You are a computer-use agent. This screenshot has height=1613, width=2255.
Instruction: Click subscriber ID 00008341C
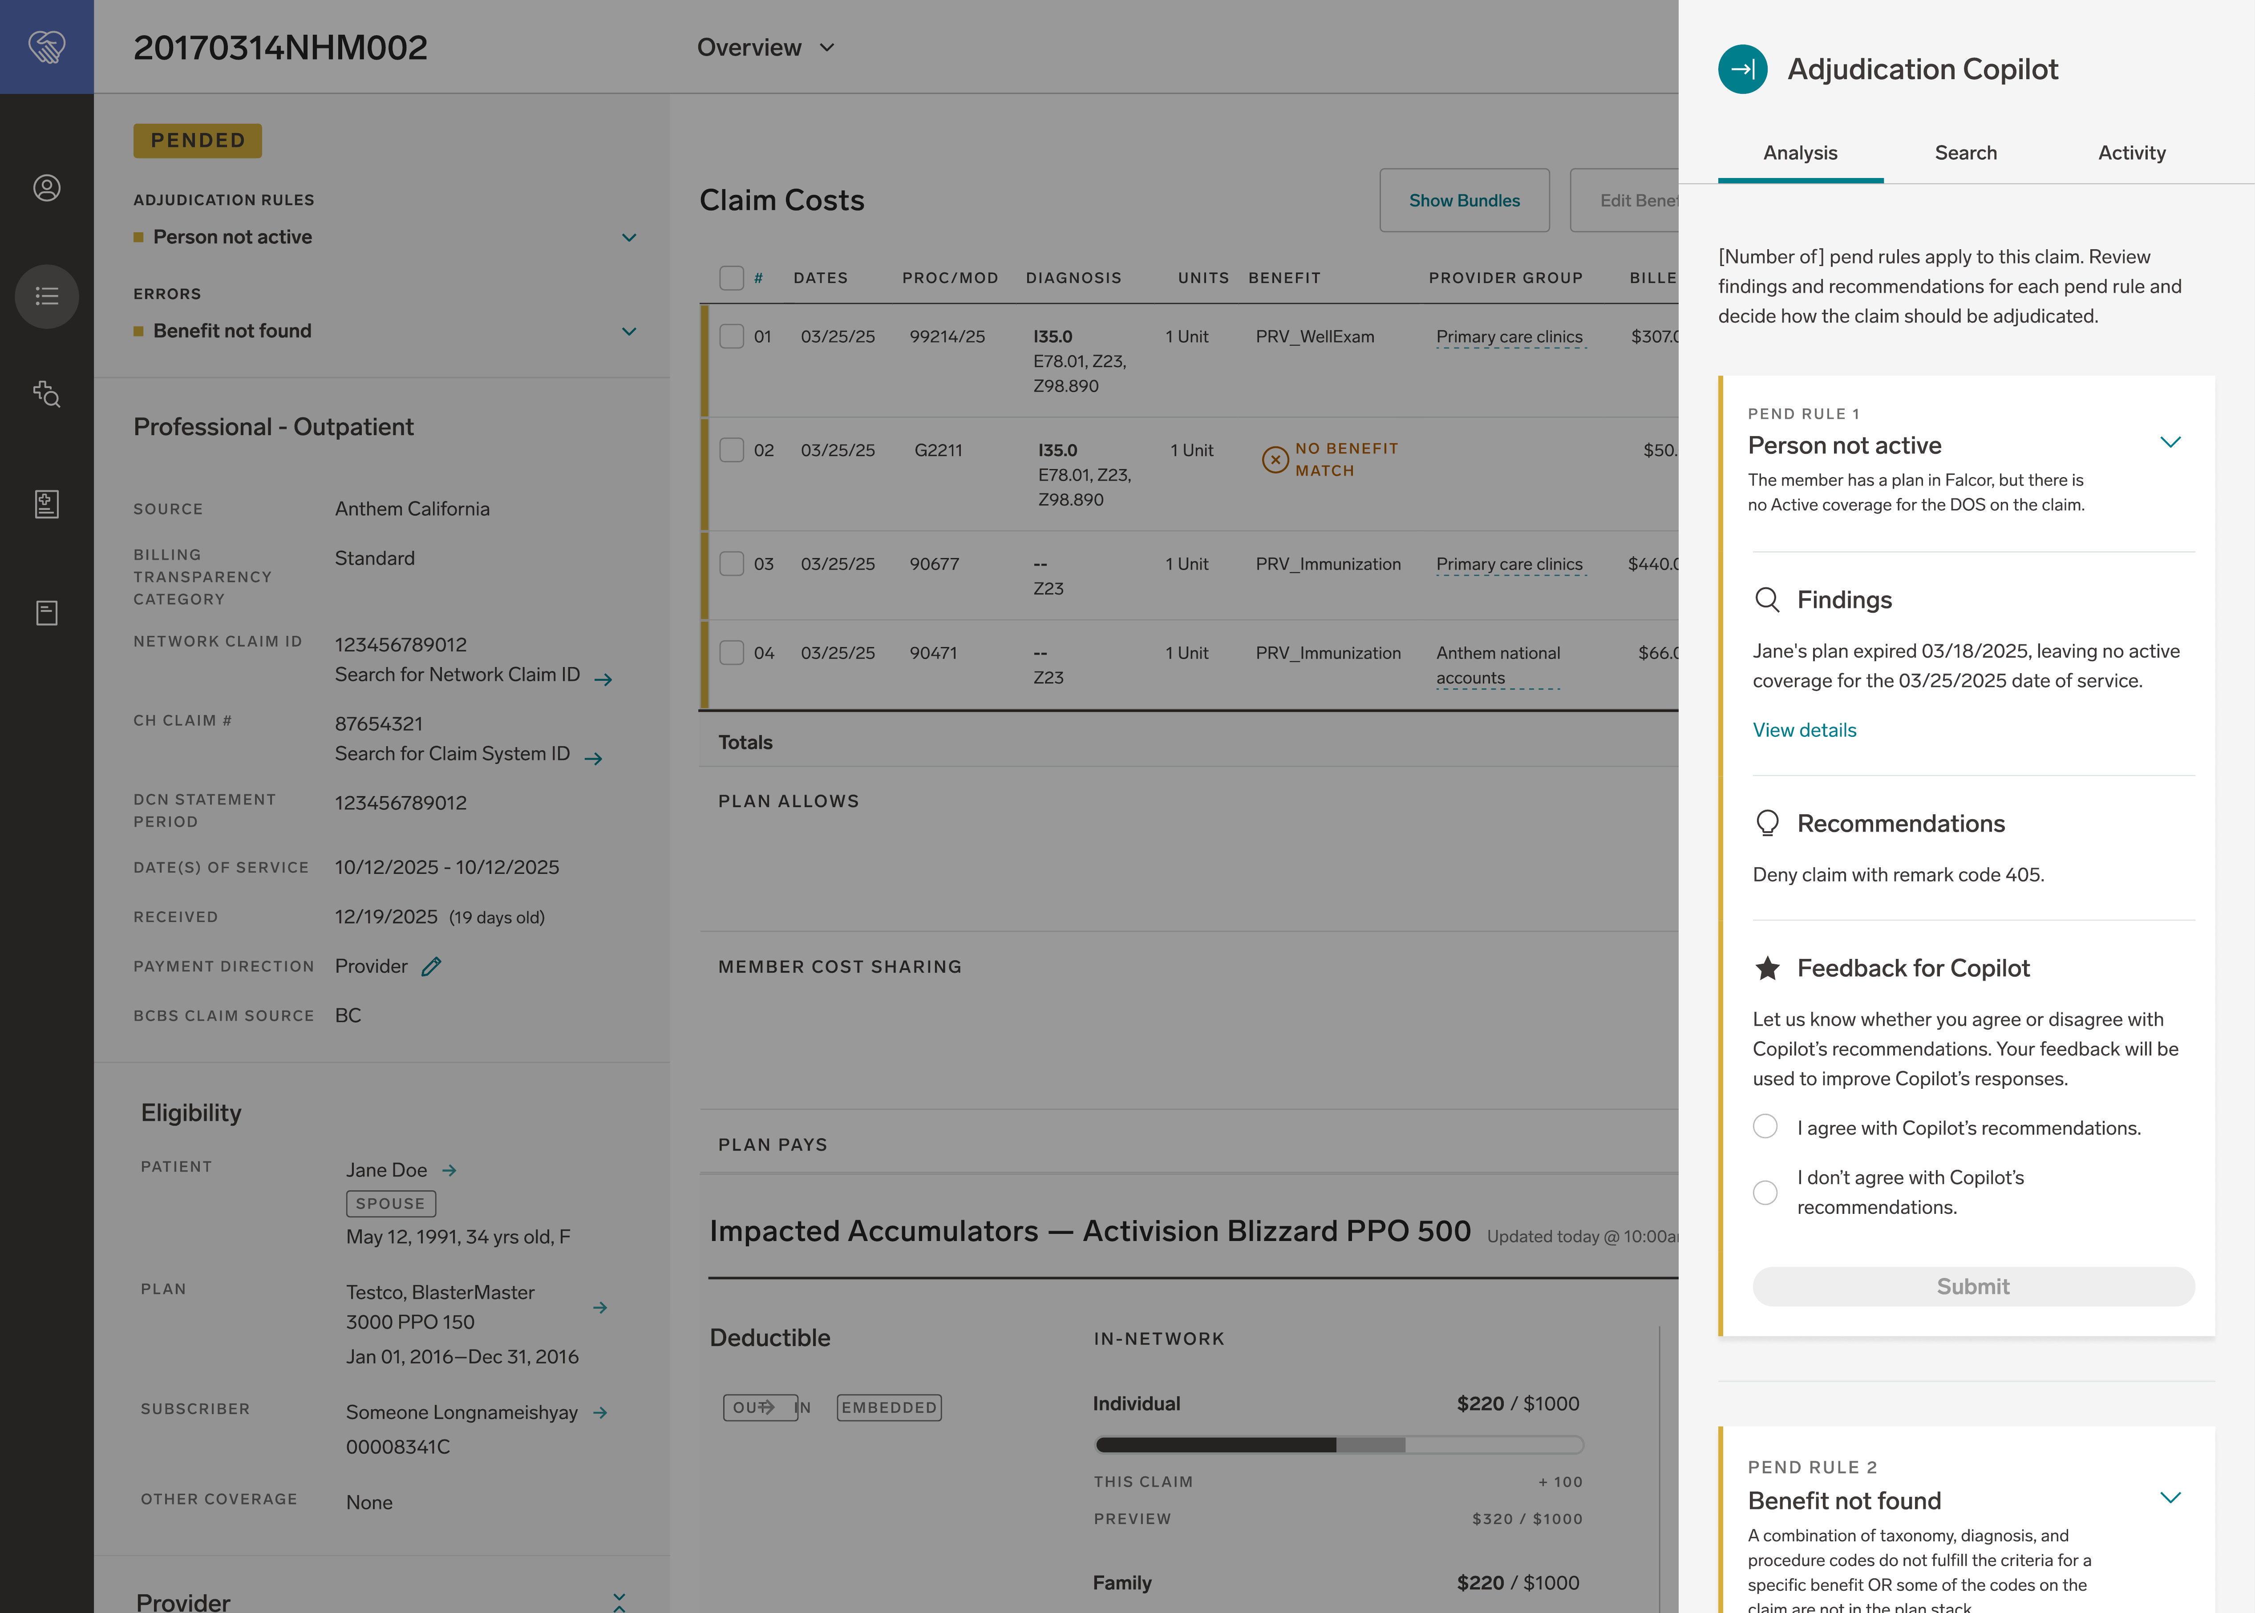[397, 1447]
